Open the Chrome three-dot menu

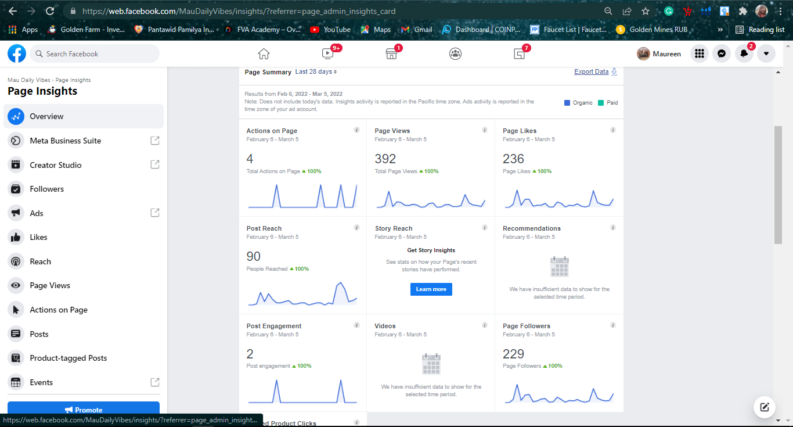781,11
